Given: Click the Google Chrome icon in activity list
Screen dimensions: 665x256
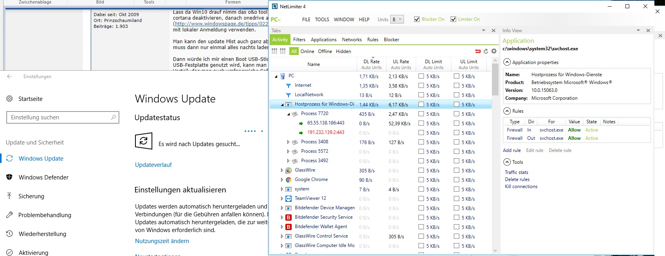Looking at the screenshot, I should (x=289, y=180).
